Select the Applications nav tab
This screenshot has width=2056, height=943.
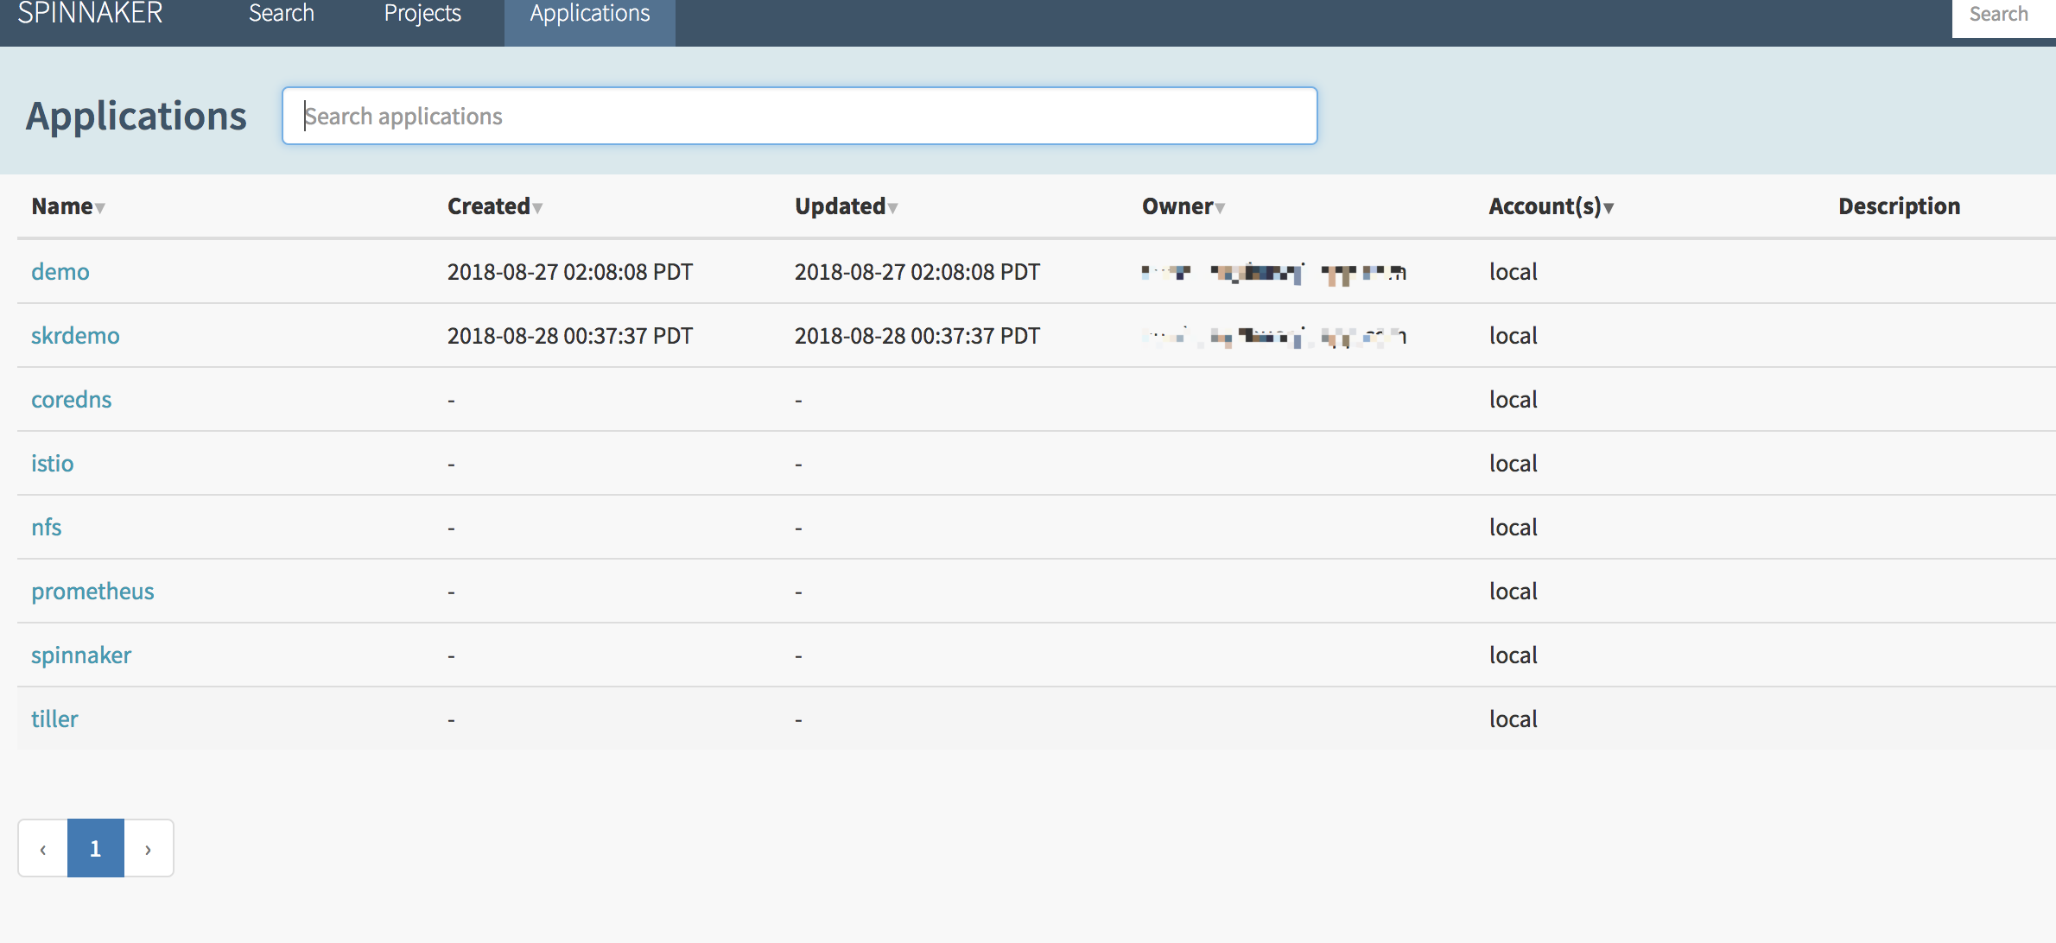(590, 14)
